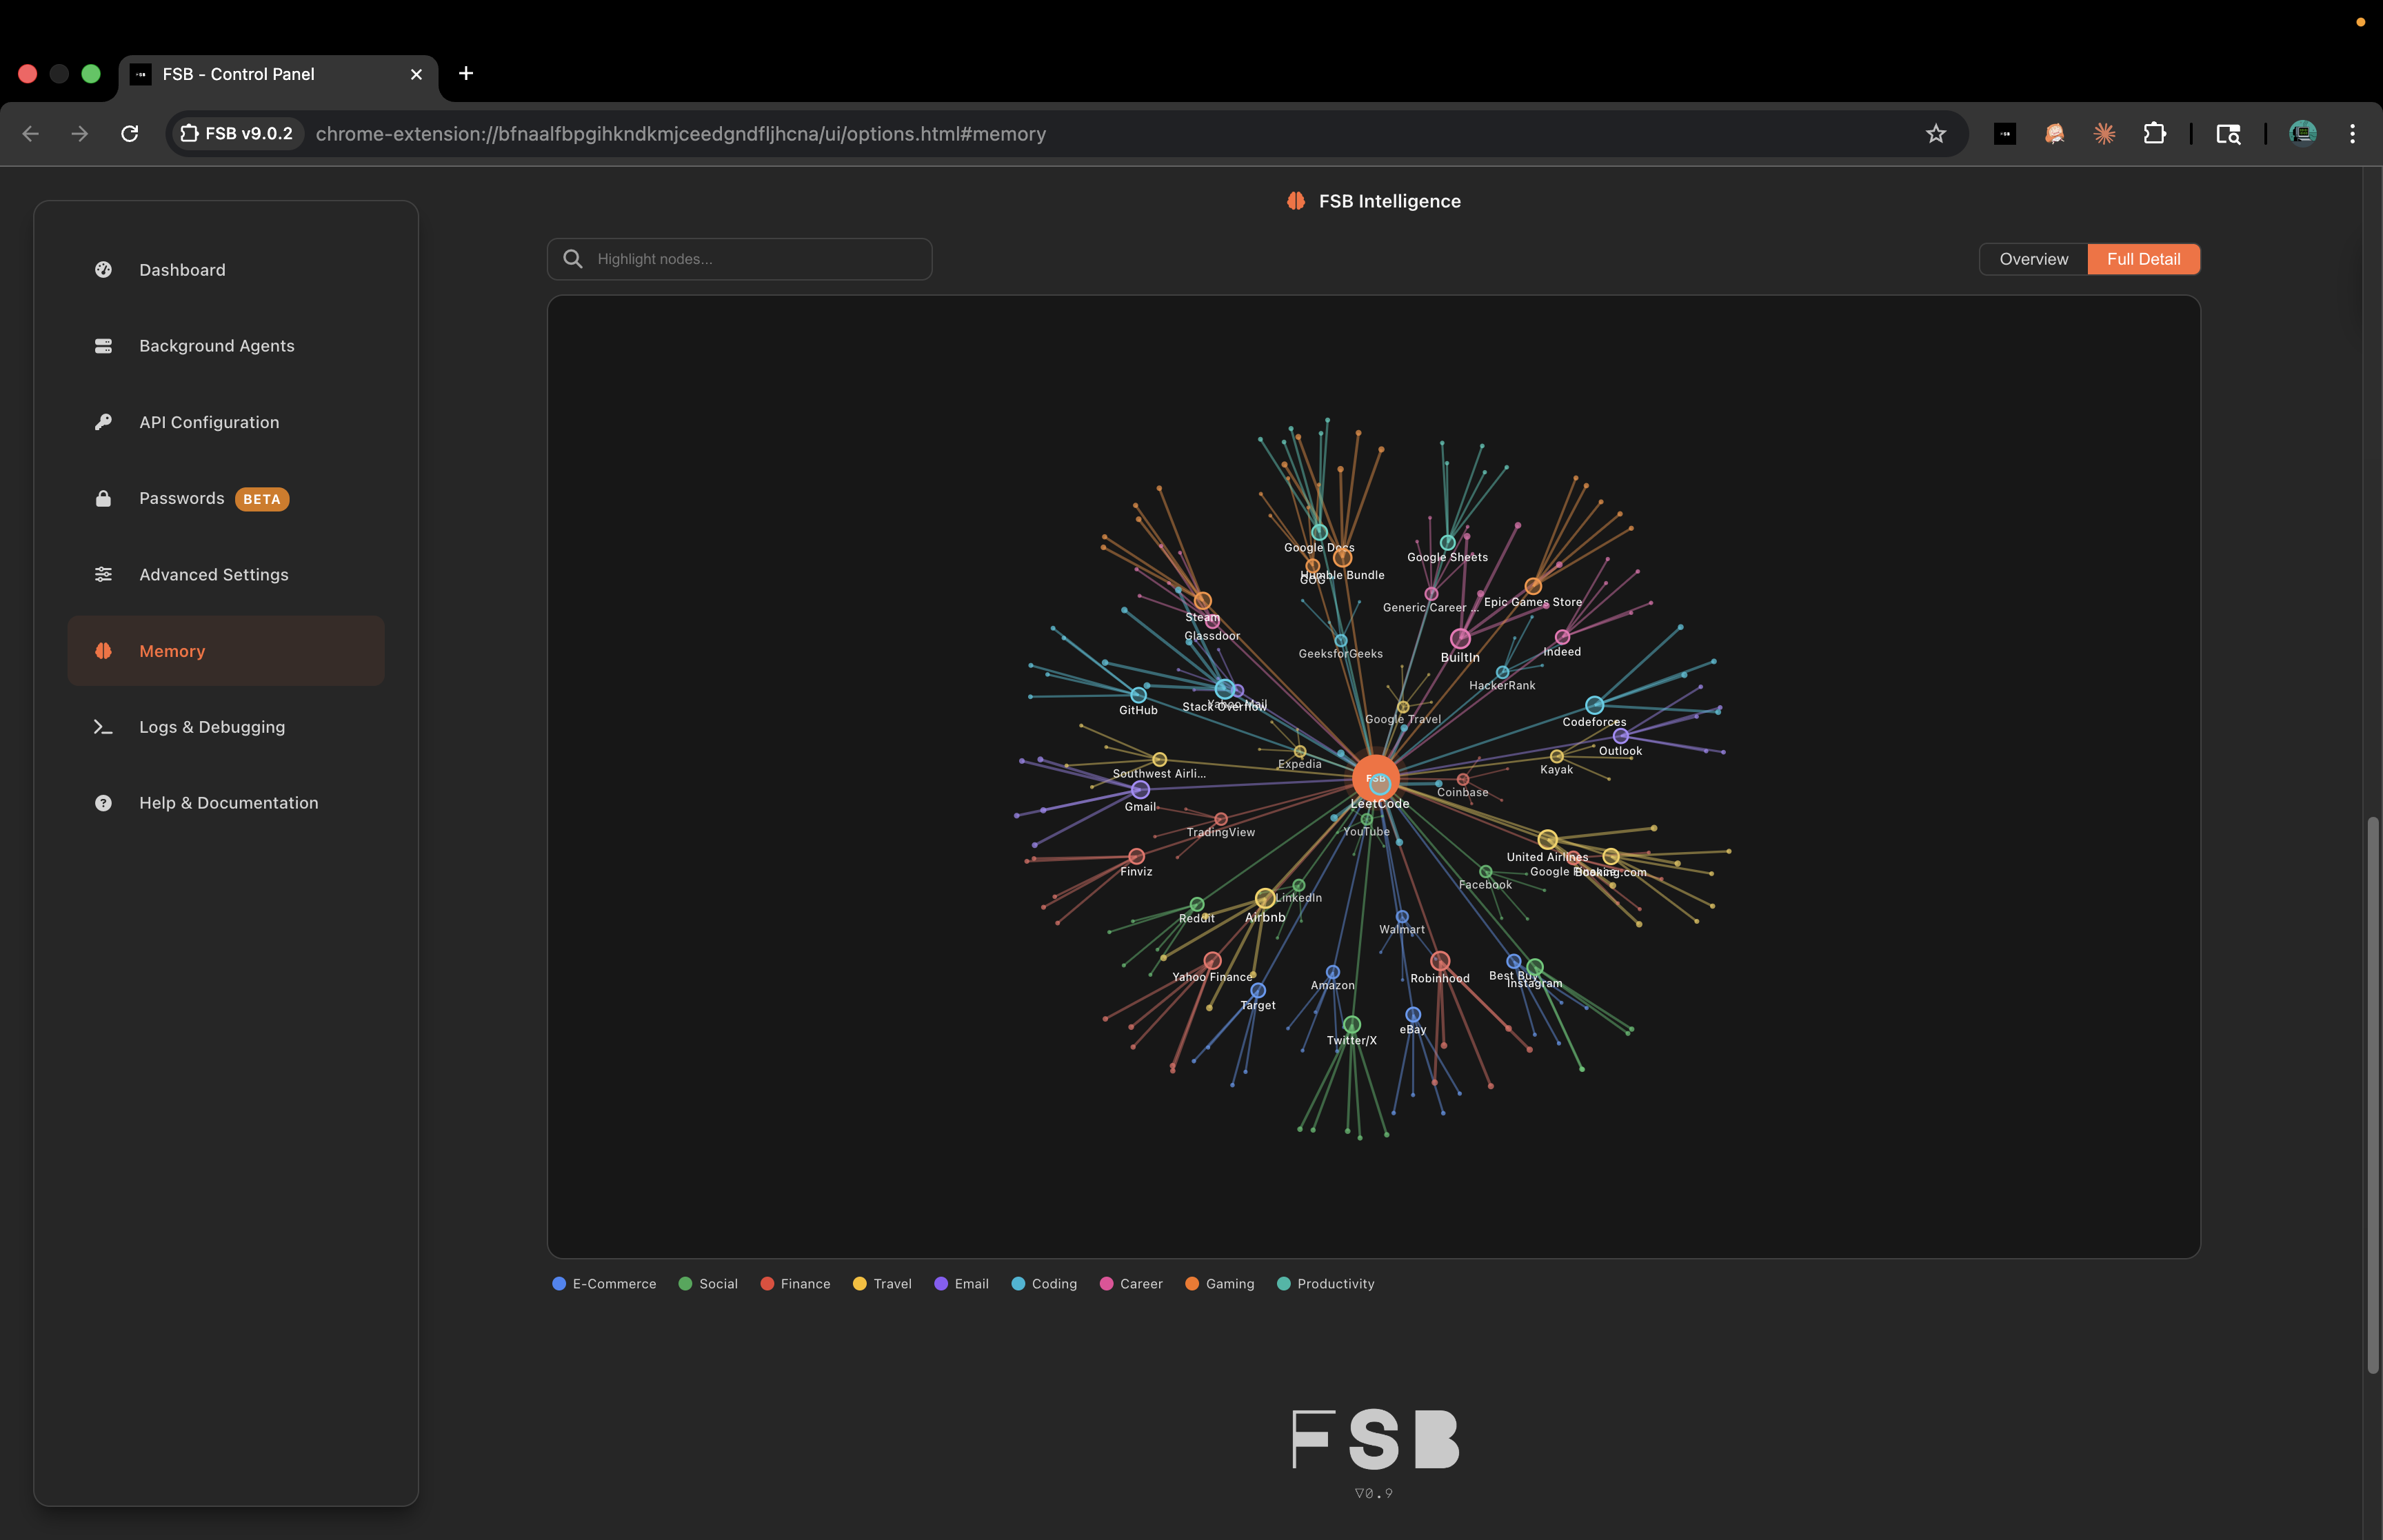Switch graph to Overview mode

[2033, 259]
